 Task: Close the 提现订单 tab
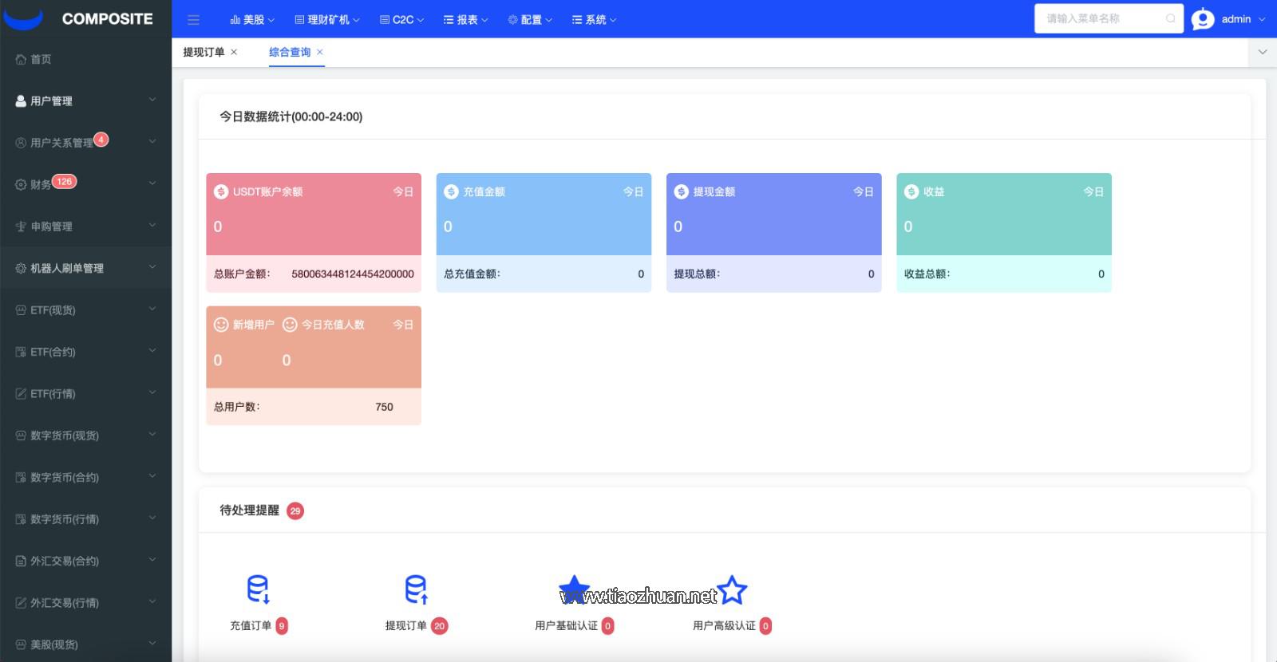pos(234,52)
